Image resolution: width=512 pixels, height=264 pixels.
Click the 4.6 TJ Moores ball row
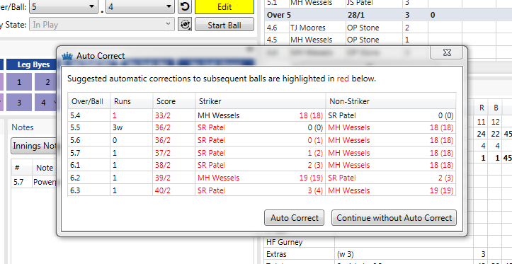point(388,28)
